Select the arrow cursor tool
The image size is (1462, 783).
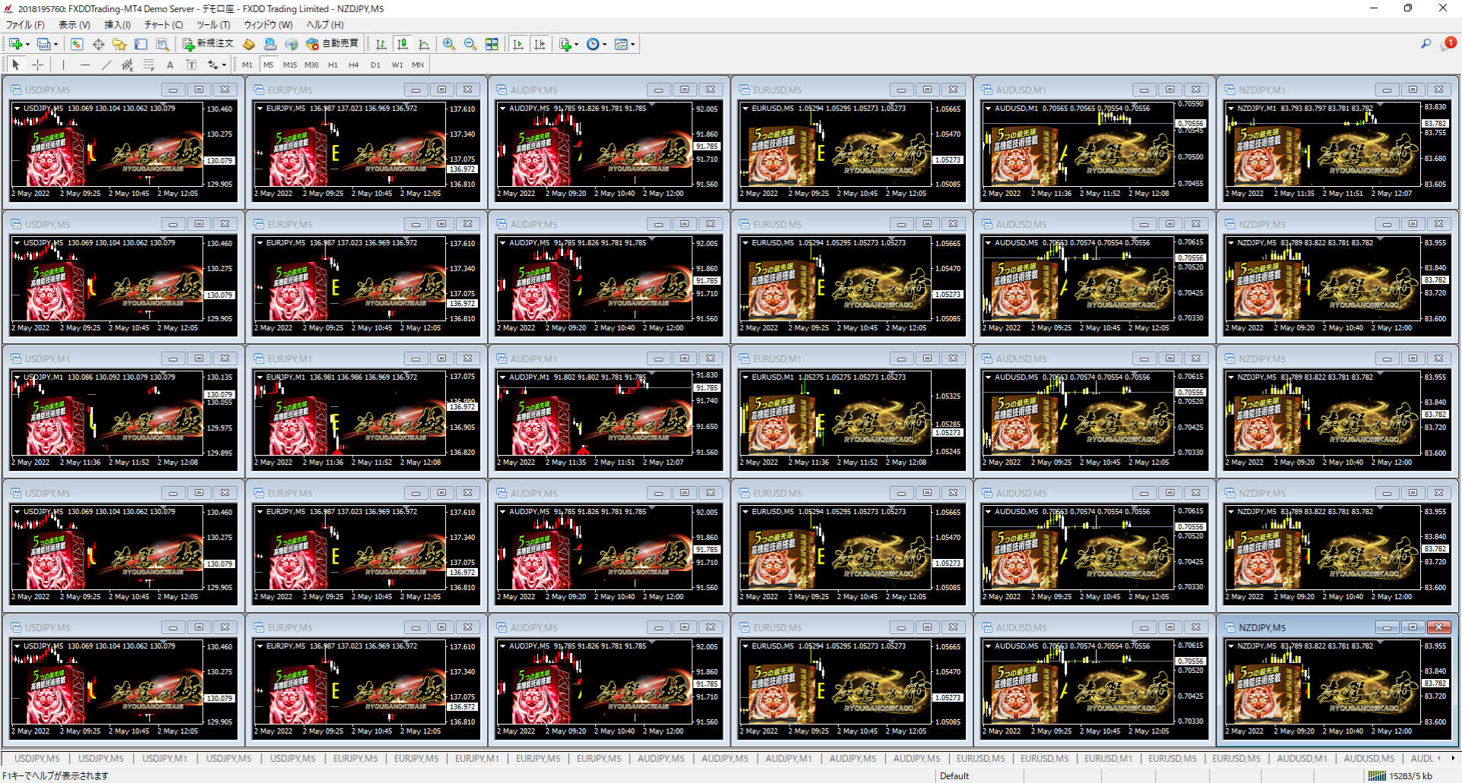pos(16,65)
